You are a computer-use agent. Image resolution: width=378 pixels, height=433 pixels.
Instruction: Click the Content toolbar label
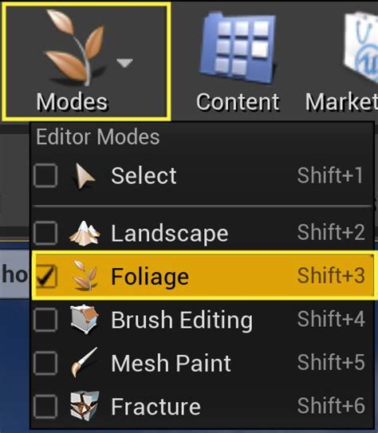pos(238,102)
